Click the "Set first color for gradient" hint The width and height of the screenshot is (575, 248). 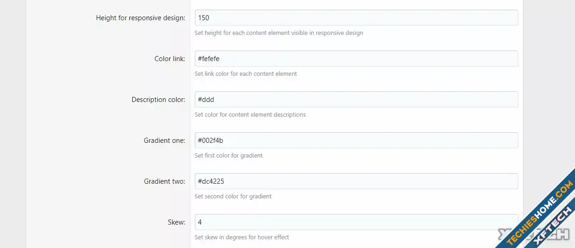click(229, 156)
